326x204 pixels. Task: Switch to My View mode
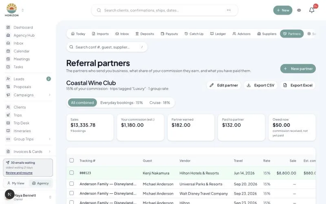click(16, 183)
